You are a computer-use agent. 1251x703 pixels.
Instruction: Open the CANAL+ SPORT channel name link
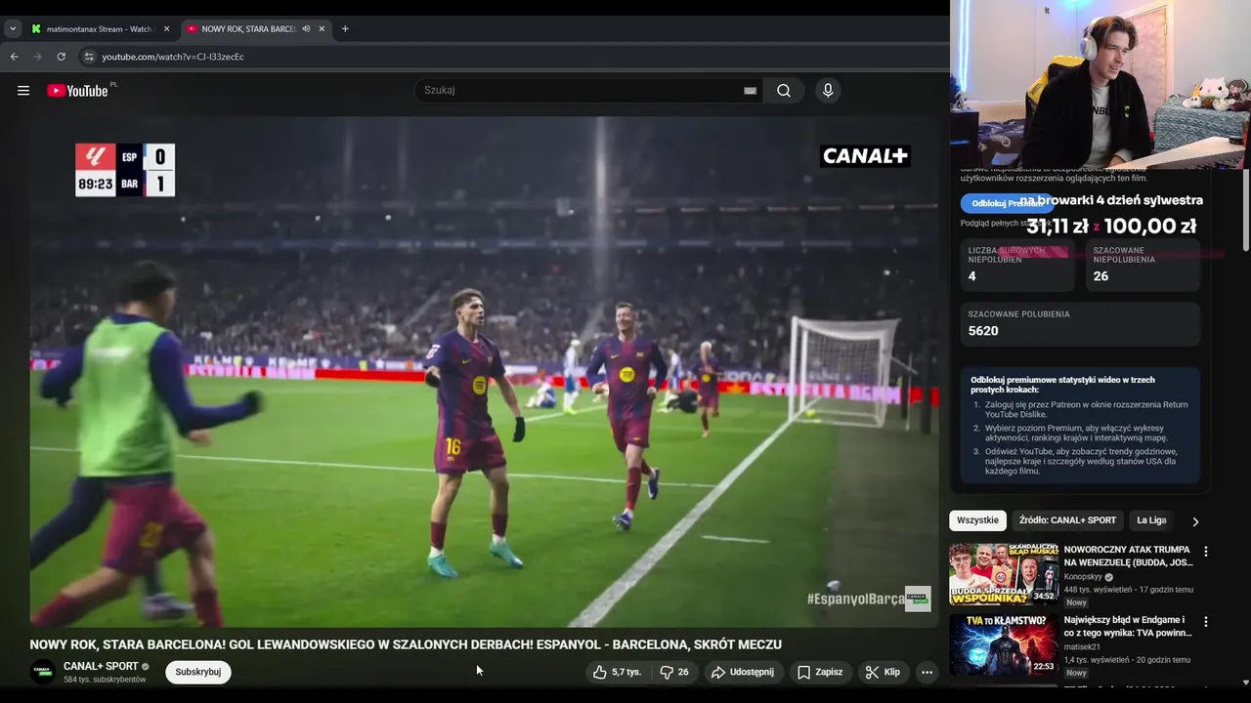click(101, 666)
